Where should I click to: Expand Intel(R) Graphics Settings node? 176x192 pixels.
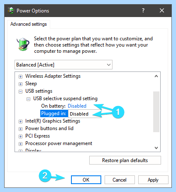coord(20,121)
